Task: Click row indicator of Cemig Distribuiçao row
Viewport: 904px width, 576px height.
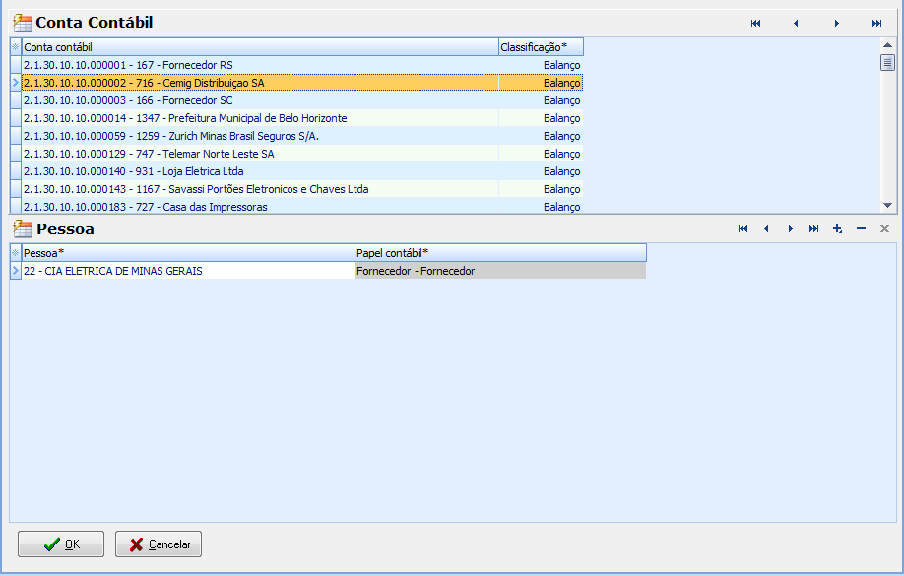Action: [x=16, y=83]
